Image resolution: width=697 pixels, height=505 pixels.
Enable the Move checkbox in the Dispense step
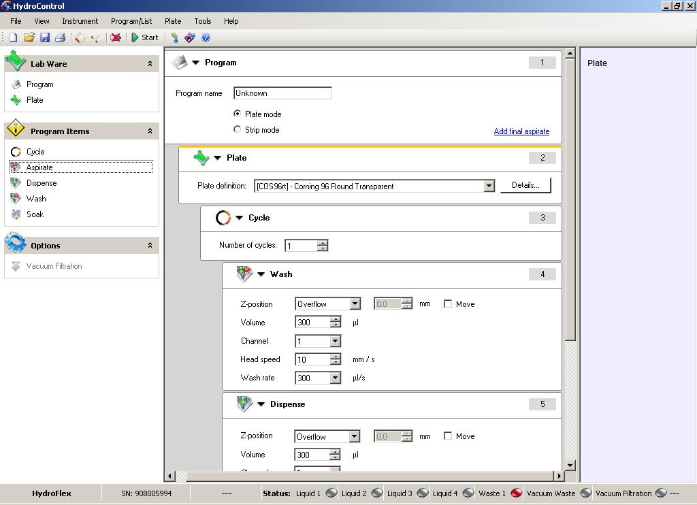[448, 436]
